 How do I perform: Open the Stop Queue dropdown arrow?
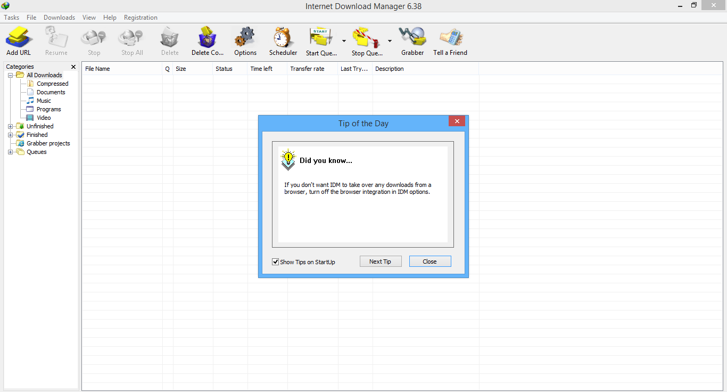[x=390, y=40]
